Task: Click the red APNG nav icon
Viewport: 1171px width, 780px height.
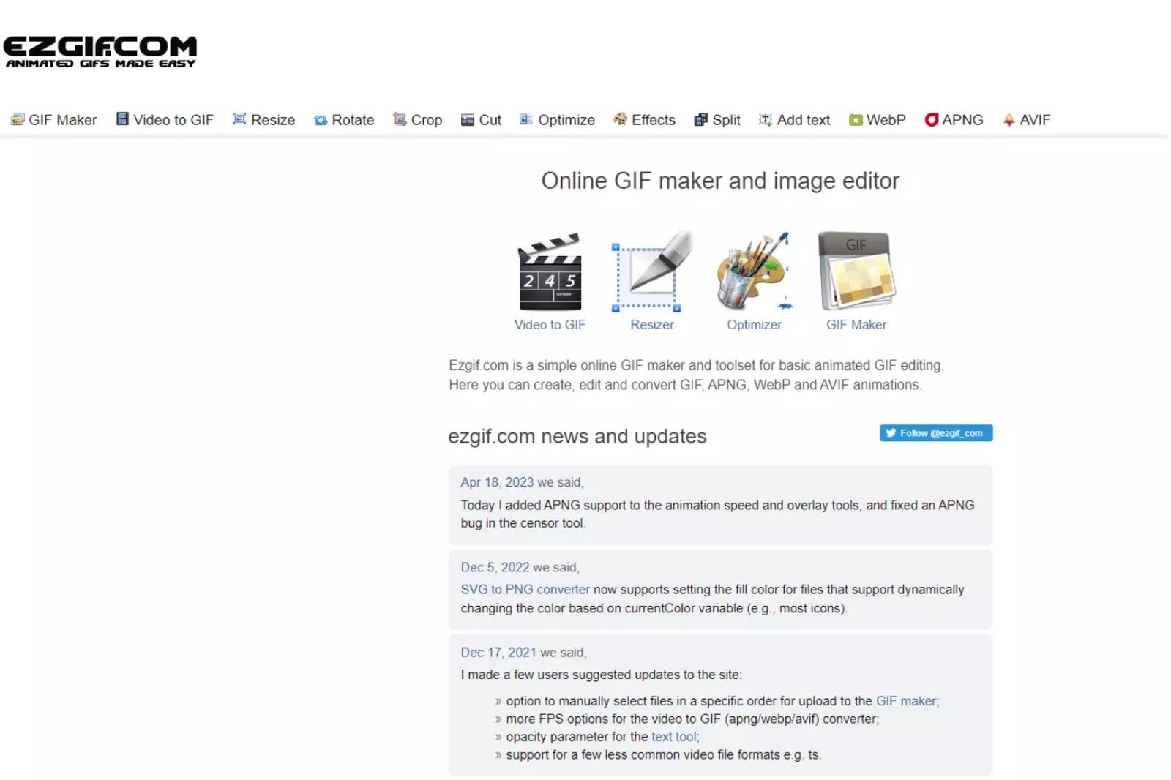Action: (x=932, y=120)
